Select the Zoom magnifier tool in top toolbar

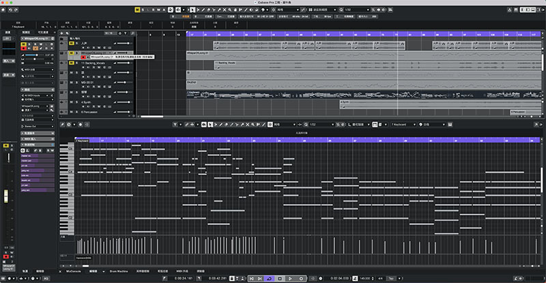pyautogui.click(x=230, y=10)
